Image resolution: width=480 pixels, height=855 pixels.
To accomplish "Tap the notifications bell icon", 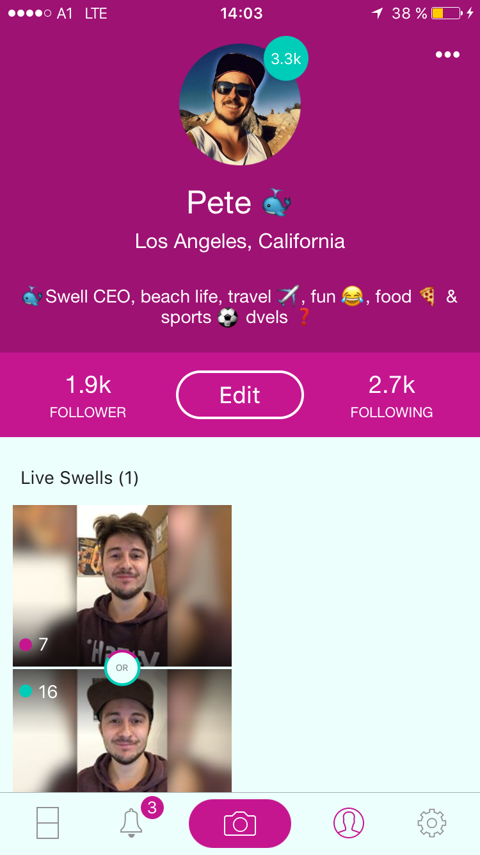I will pos(131,823).
